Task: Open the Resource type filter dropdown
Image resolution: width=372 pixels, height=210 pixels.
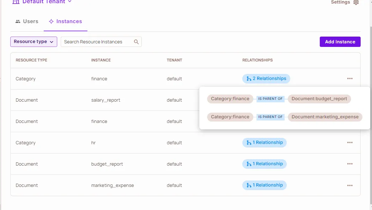Action: coord(34,42)
